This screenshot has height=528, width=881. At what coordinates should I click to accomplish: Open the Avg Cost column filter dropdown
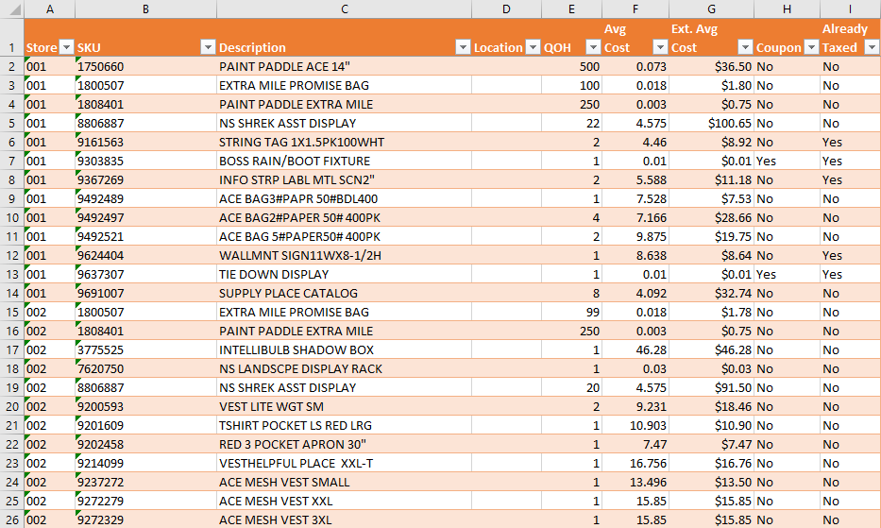[x=660, y=47]
